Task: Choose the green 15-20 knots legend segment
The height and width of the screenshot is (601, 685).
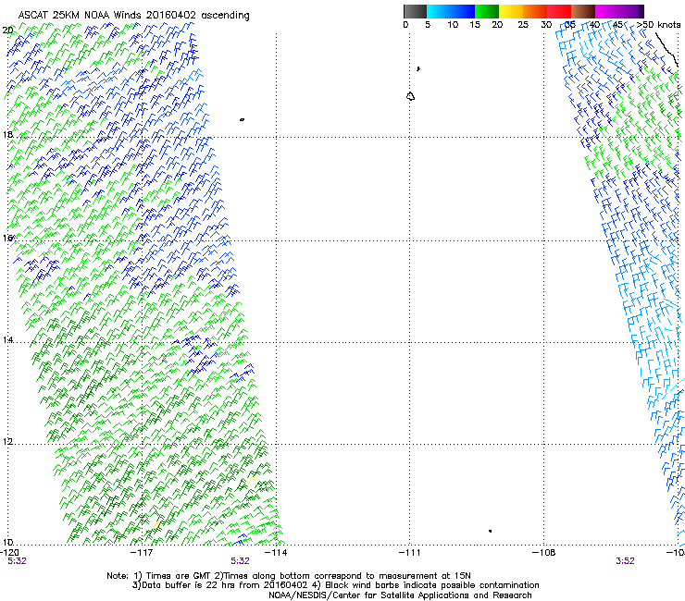Action: click(487, 11)
